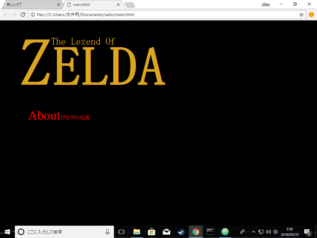Open the Atom editor from the taskbar
The image size is (317, 238).
click(225, 232)
